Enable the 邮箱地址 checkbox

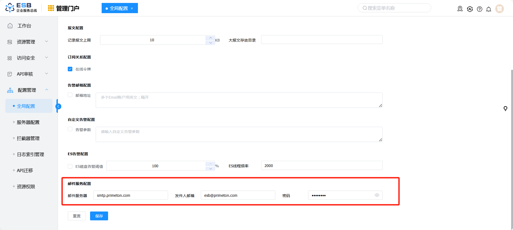click(x=70, y=95)
